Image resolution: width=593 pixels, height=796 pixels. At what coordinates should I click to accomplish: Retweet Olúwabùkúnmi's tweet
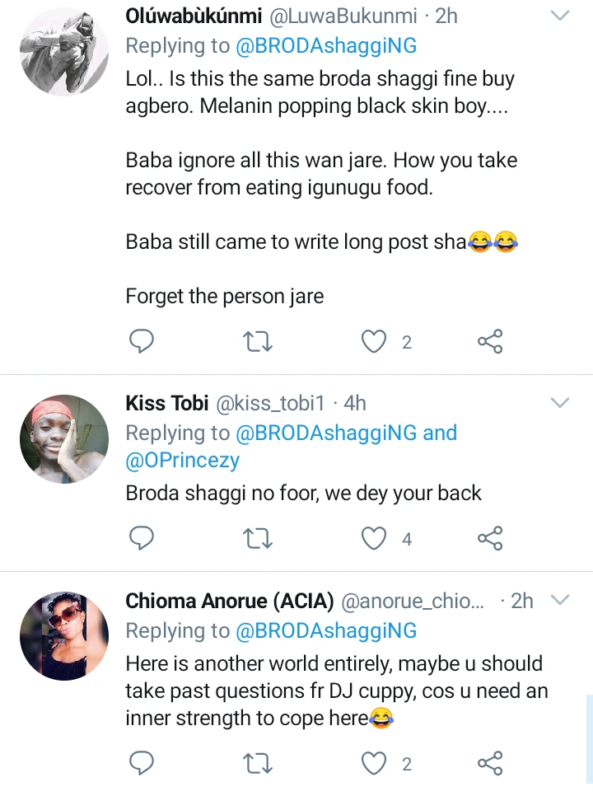coord(259,341)
